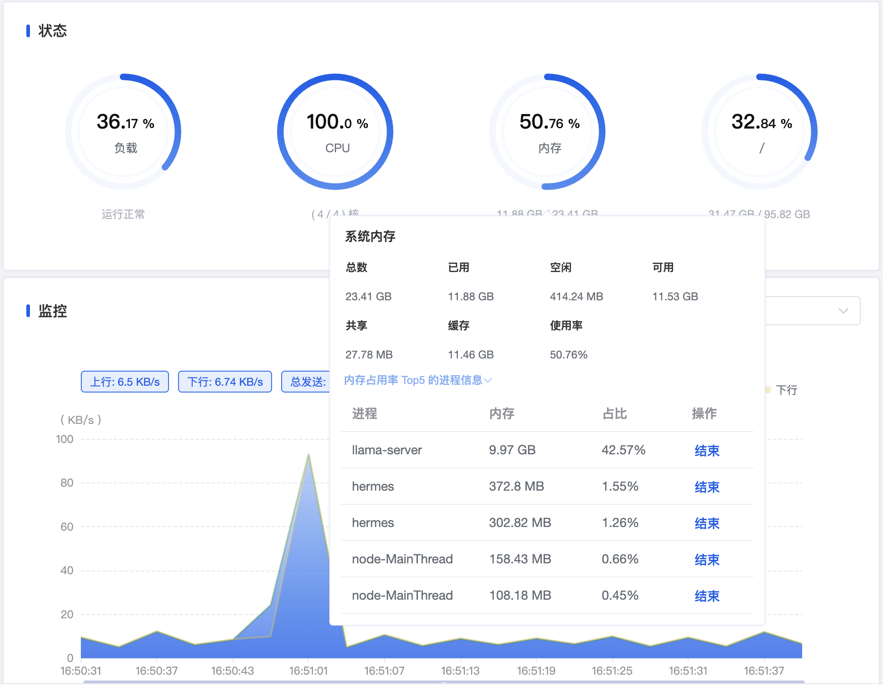Screen dimensions: 883x686
Task: Click the 可用 value 11.53 GB
Action: 675,296
